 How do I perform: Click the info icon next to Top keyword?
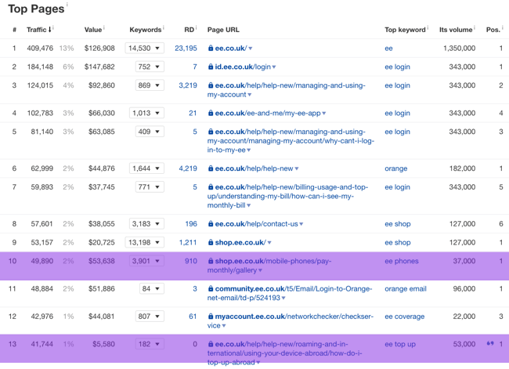[x=428, y=27]
